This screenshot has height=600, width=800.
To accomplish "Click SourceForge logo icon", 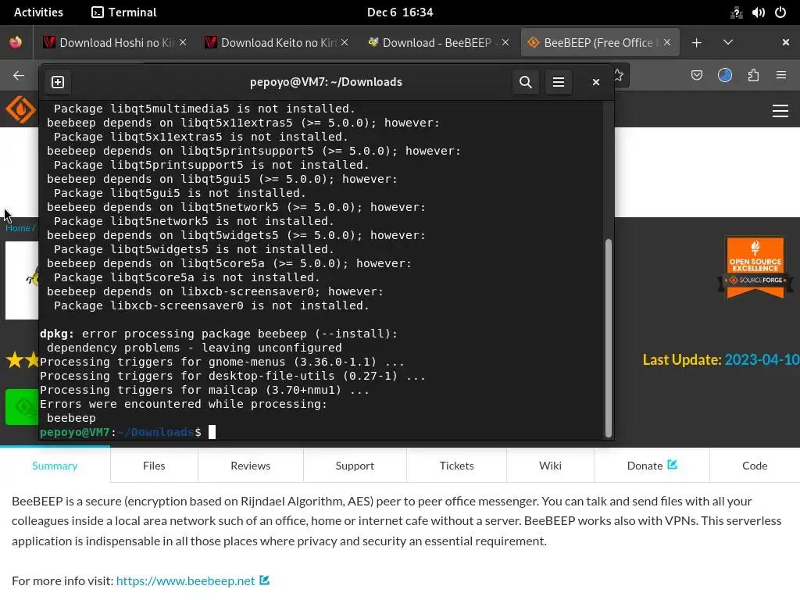I will point(20,109).
